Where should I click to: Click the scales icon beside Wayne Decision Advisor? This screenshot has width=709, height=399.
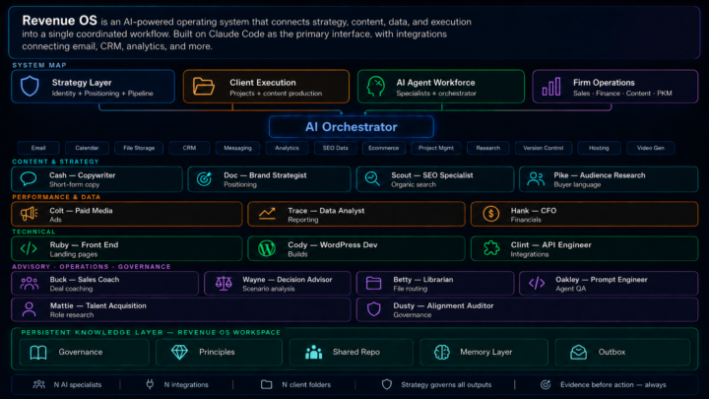(224, 284)
